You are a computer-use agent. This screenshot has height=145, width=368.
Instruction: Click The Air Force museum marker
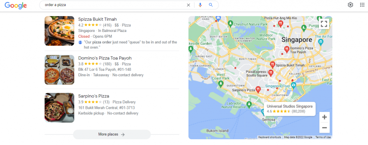[x=321, y=42]
